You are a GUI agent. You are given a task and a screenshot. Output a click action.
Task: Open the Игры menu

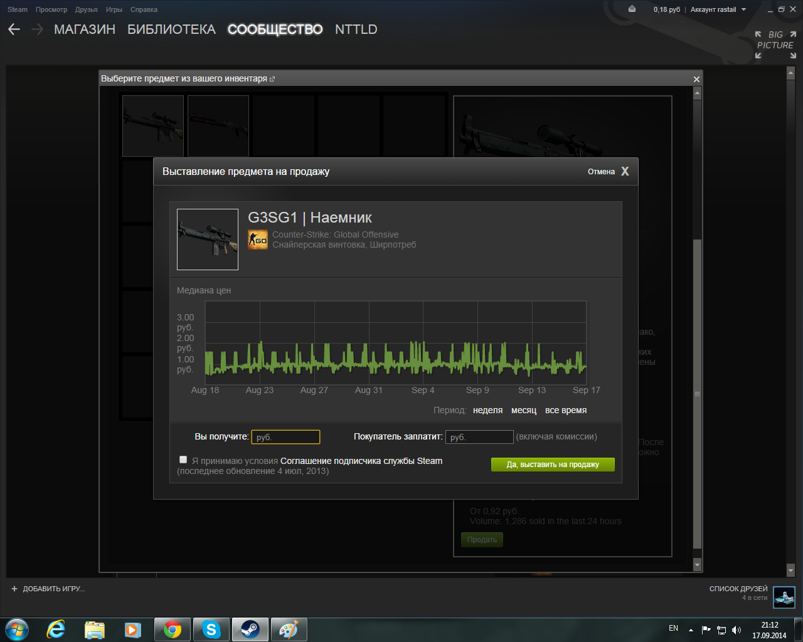114,9
